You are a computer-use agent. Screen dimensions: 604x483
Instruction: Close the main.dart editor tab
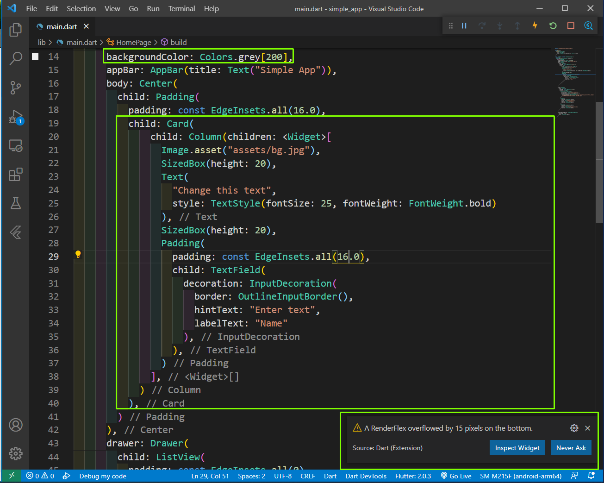point(86,26)
